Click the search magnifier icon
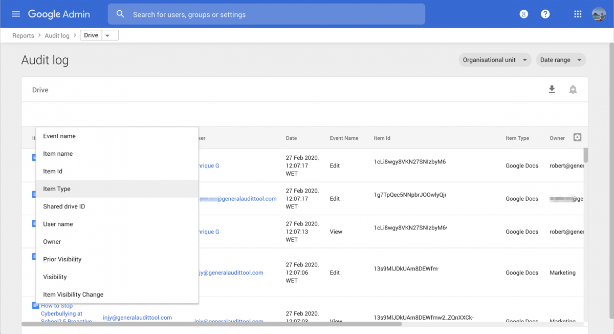Viewport: 614px width, 334px height. [x=121, y=14]
